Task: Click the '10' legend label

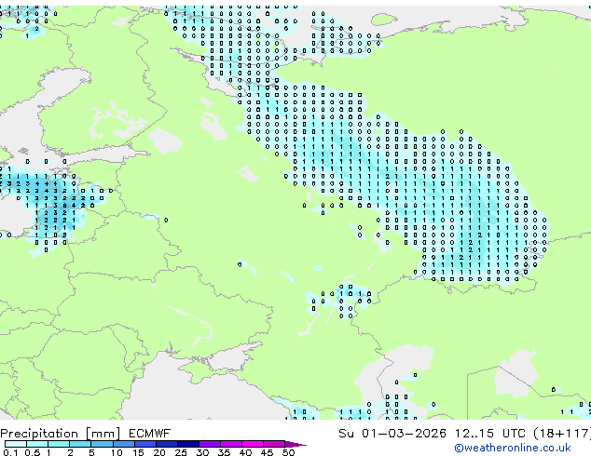Action: [117, 452]
